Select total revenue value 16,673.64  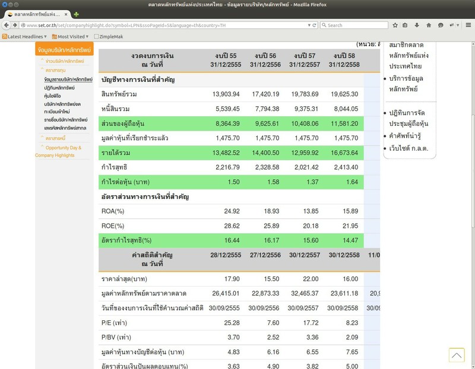(344, 153)
